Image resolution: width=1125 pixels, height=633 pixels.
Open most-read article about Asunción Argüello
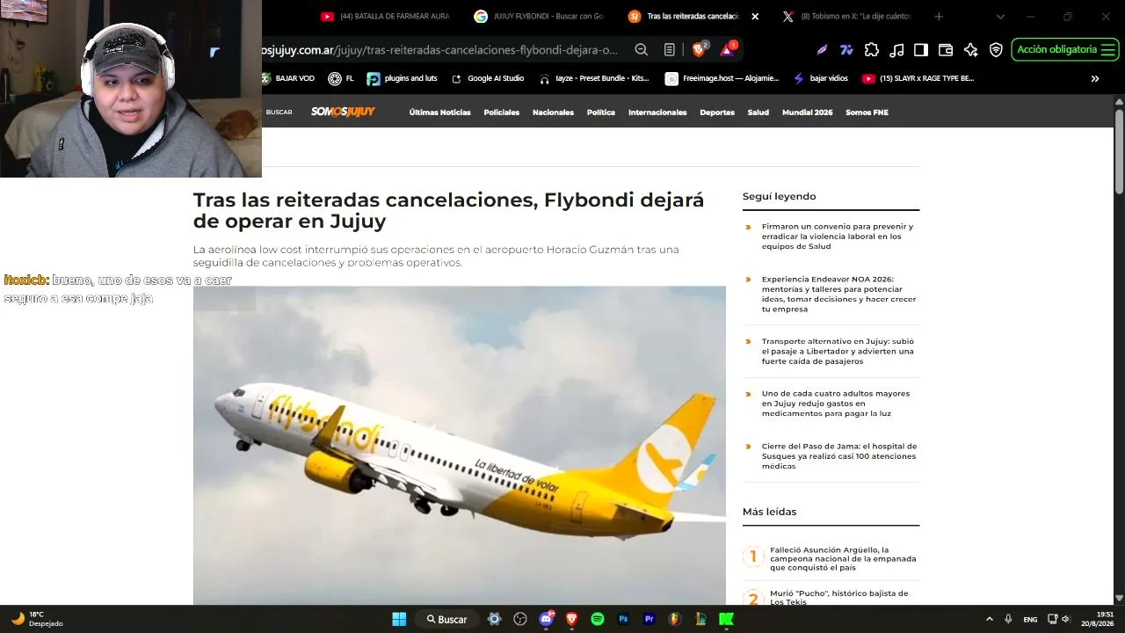click(x=843, y=558)
